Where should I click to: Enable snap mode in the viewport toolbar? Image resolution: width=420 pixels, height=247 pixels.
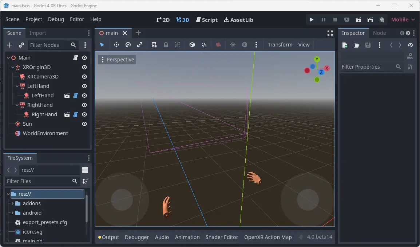pos(204,44)
